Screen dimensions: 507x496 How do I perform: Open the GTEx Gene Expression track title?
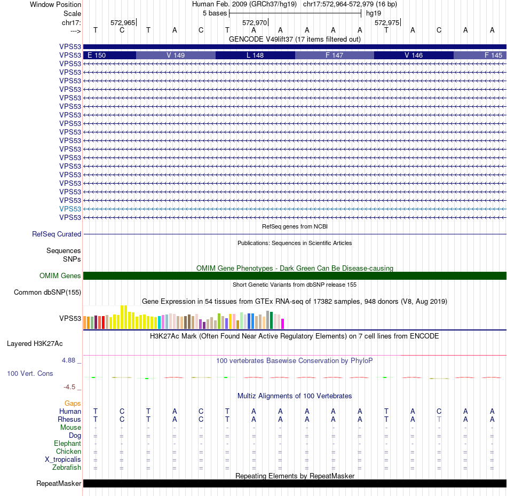pos(295,302)
